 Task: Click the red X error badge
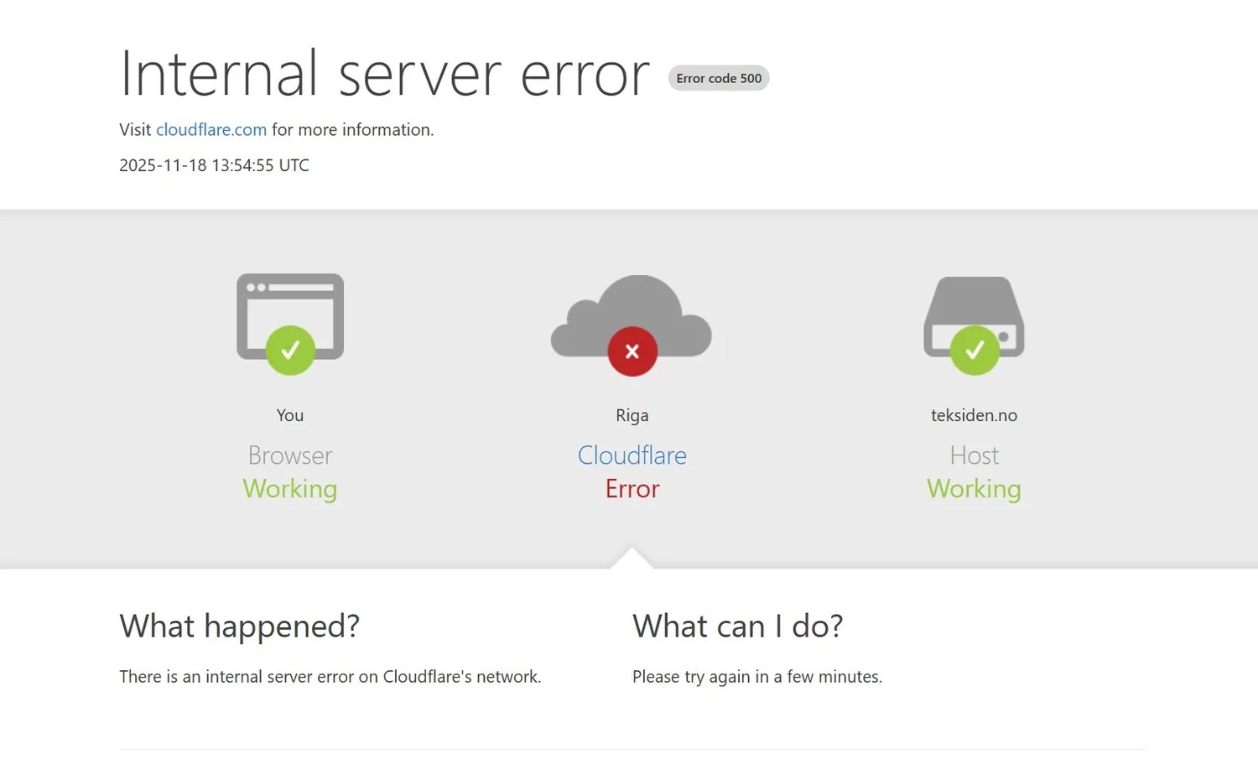(x=632, y=351)
